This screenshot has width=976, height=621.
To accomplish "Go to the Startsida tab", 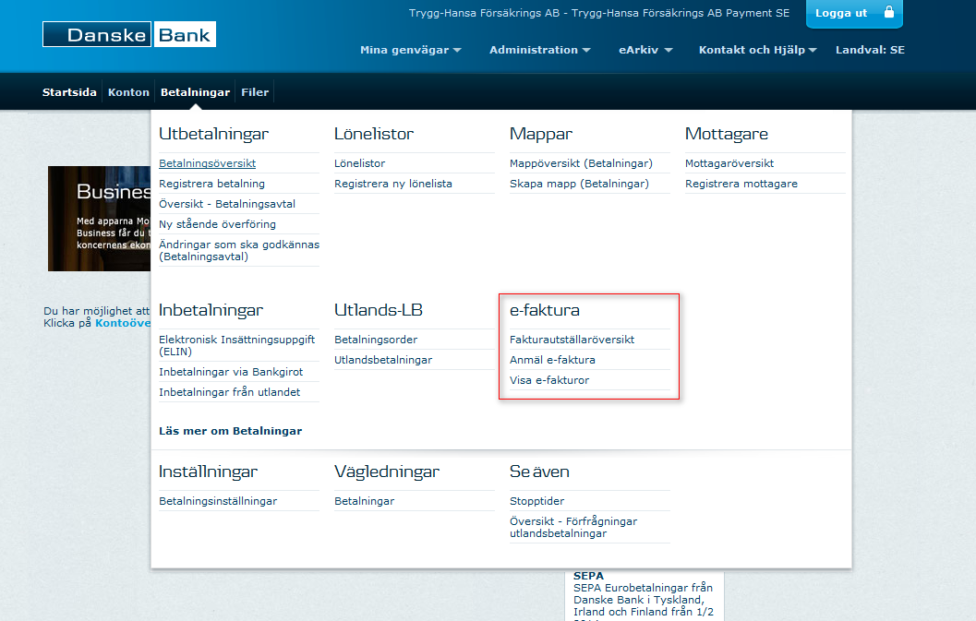I will coord(69,92).
